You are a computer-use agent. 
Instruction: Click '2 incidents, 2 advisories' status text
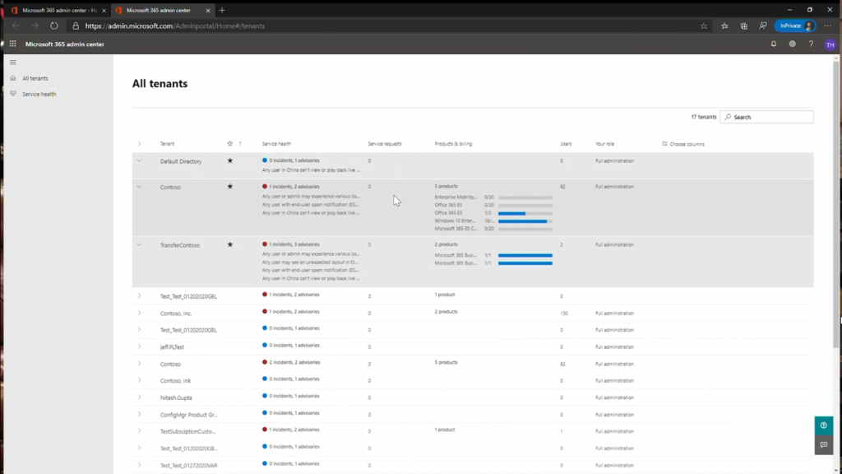294,362
